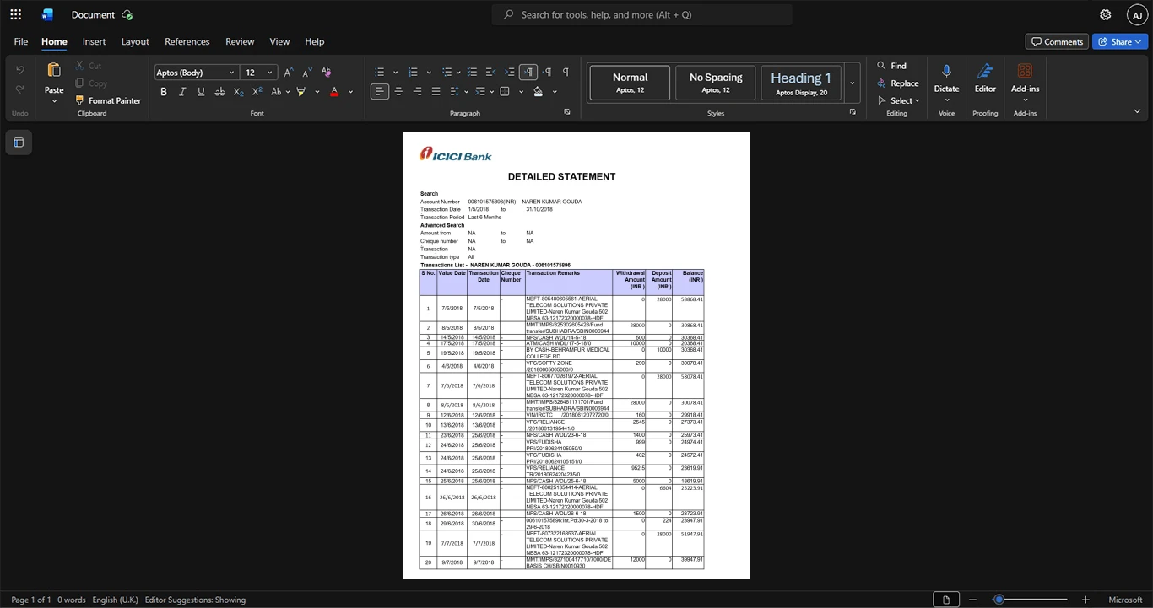
Task: Click the Paste clipboard icon
Action: point(54,71)
